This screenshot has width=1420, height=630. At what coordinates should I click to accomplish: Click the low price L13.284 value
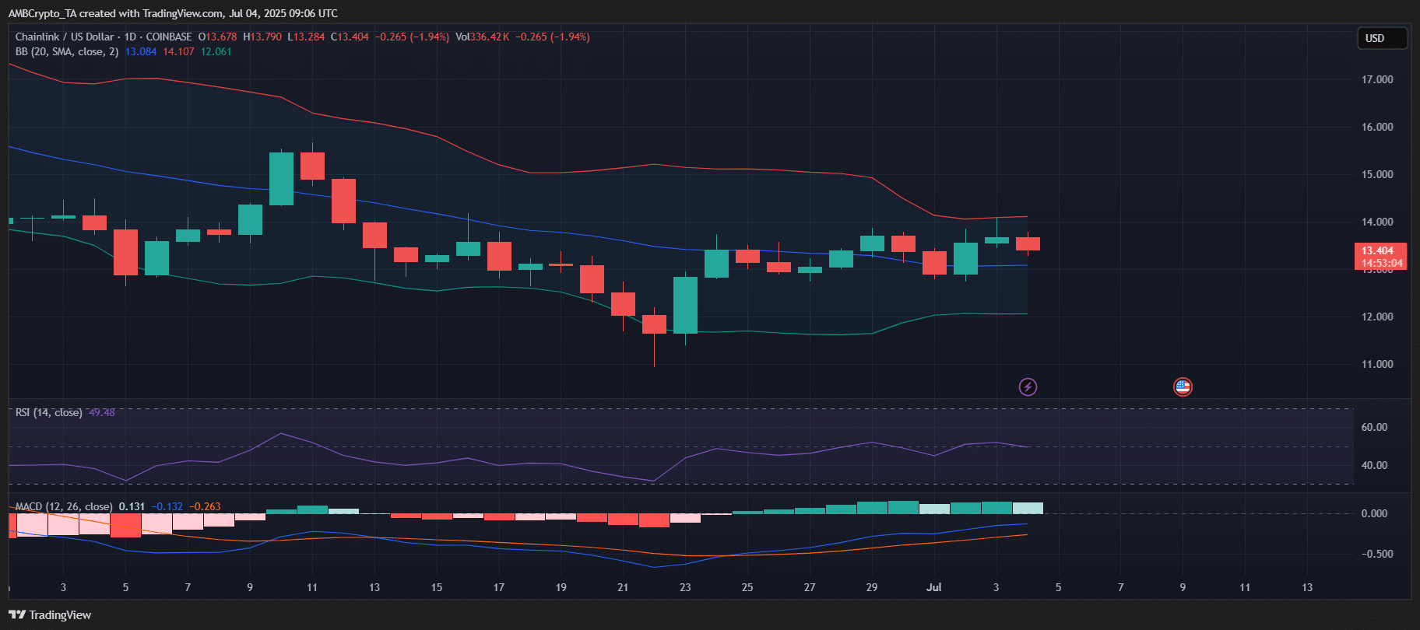[x=306, y=37]
